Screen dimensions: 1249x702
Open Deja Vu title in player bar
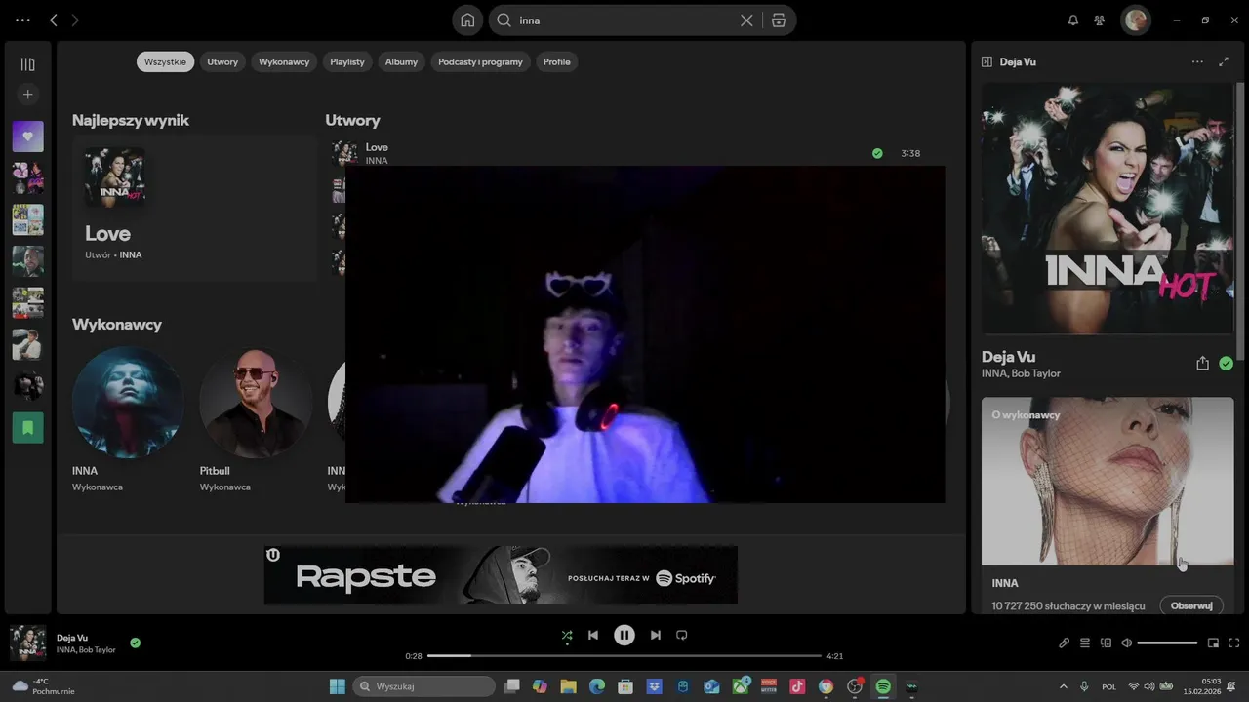click(72, 638)
